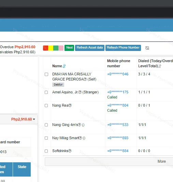Click help icon next to Softdrinks
Screen dimensions: 173x182
(70, 151)
